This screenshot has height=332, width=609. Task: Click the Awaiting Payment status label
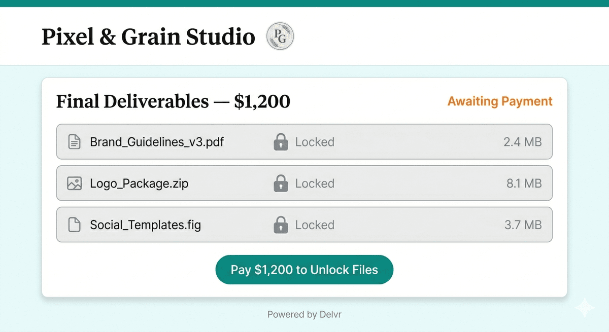coord(499,101)
